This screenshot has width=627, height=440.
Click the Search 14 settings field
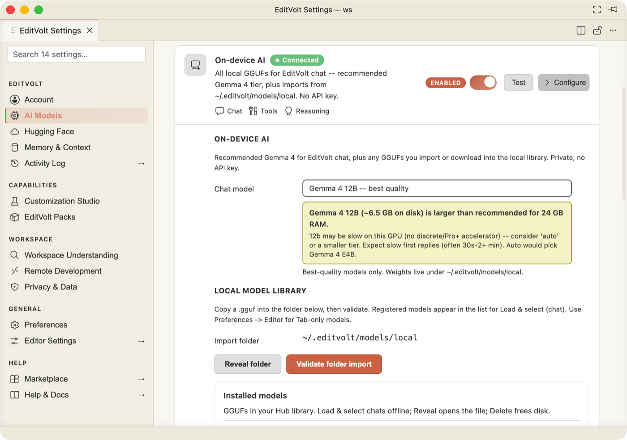77,54
